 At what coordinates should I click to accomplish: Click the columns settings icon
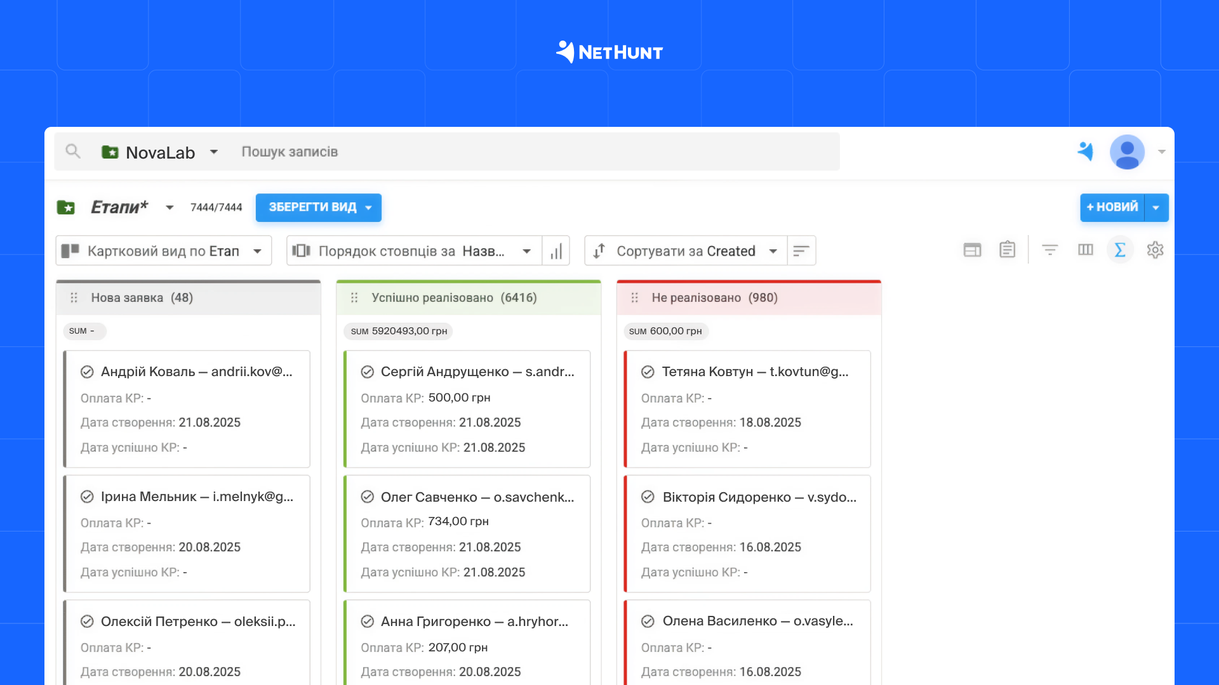[1086, 250]
